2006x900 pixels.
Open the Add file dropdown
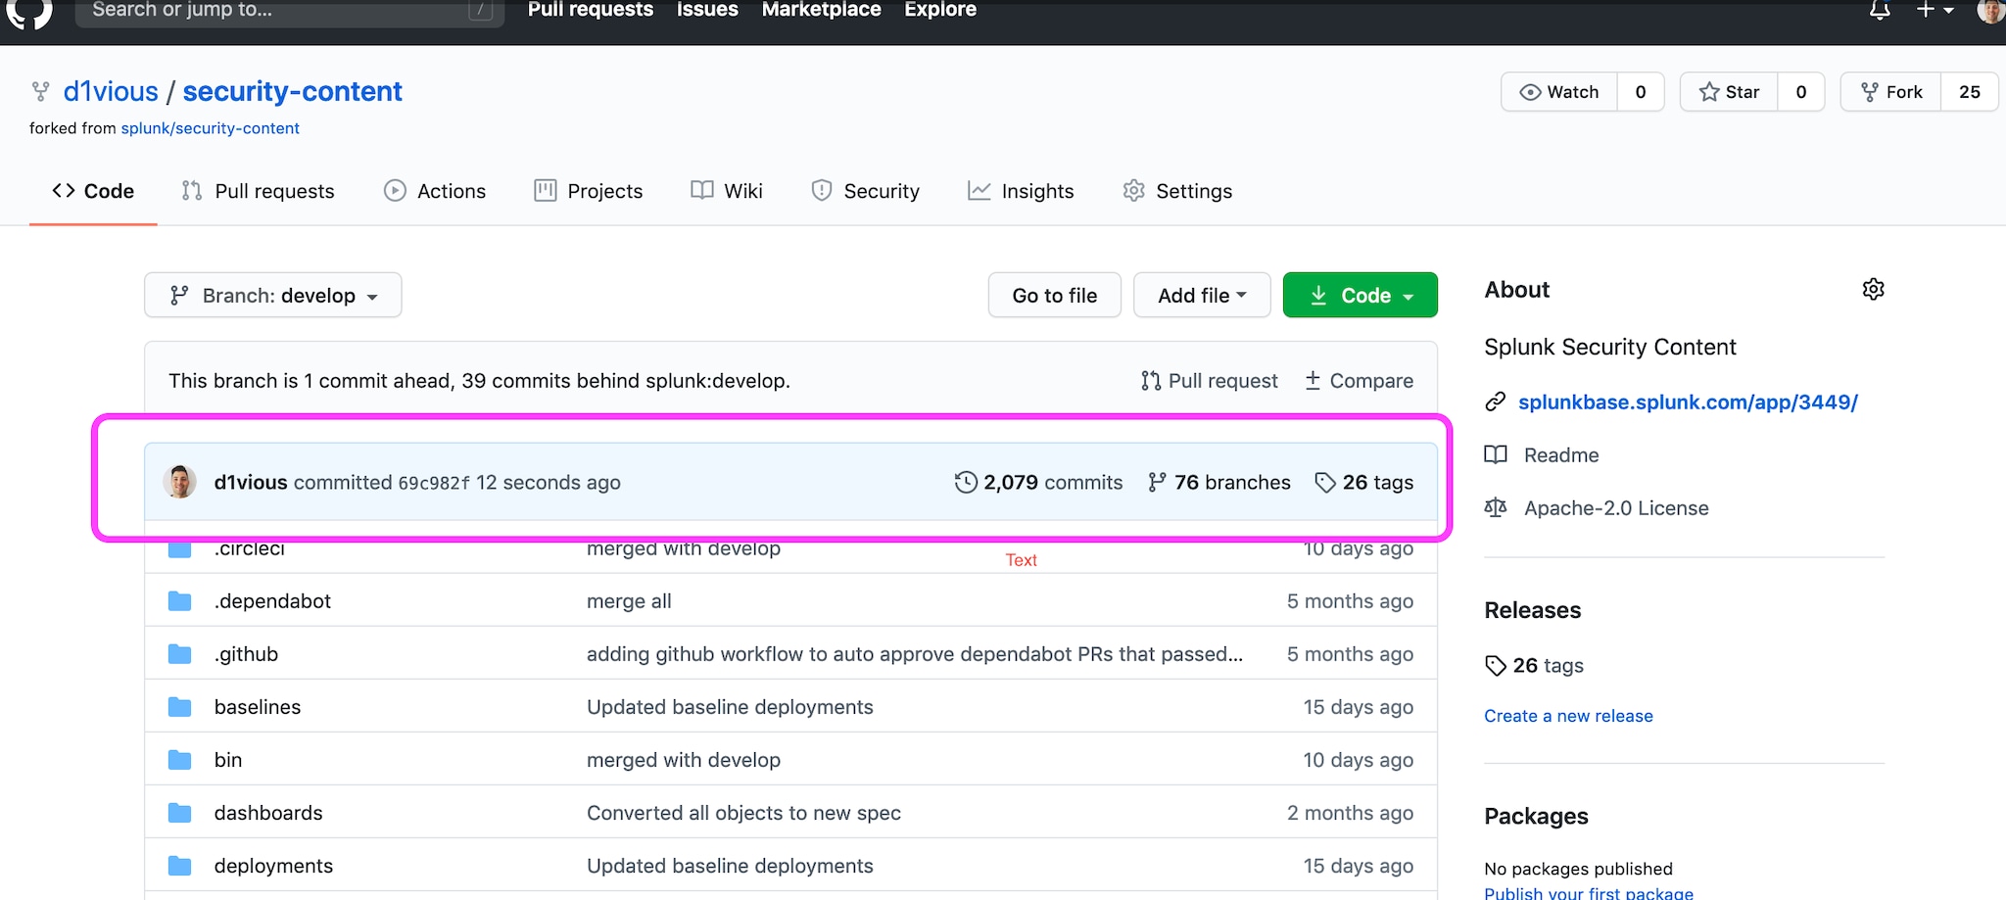tap(1202, 295)
